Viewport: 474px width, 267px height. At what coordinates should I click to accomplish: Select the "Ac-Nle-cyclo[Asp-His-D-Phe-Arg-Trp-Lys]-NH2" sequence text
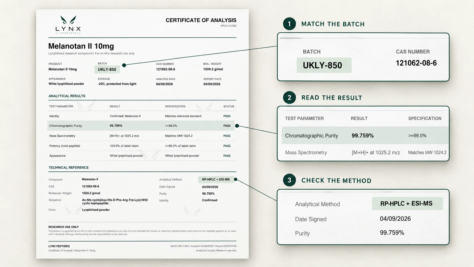[x=115, y=200]
